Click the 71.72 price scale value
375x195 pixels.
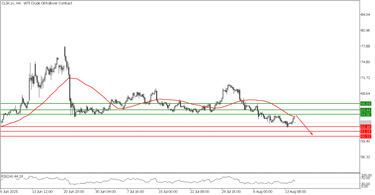click(x=366, y=78)
